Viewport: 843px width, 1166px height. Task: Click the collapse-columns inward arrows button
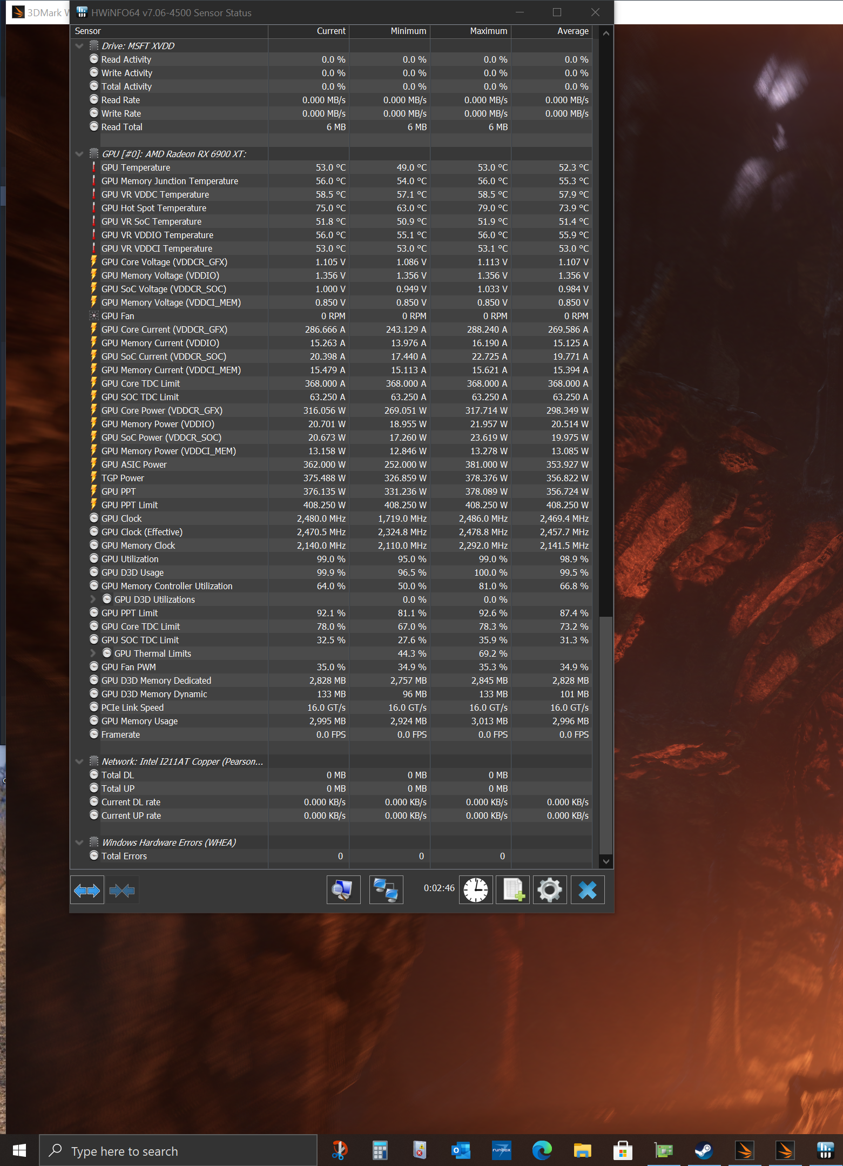pos(122,890)
